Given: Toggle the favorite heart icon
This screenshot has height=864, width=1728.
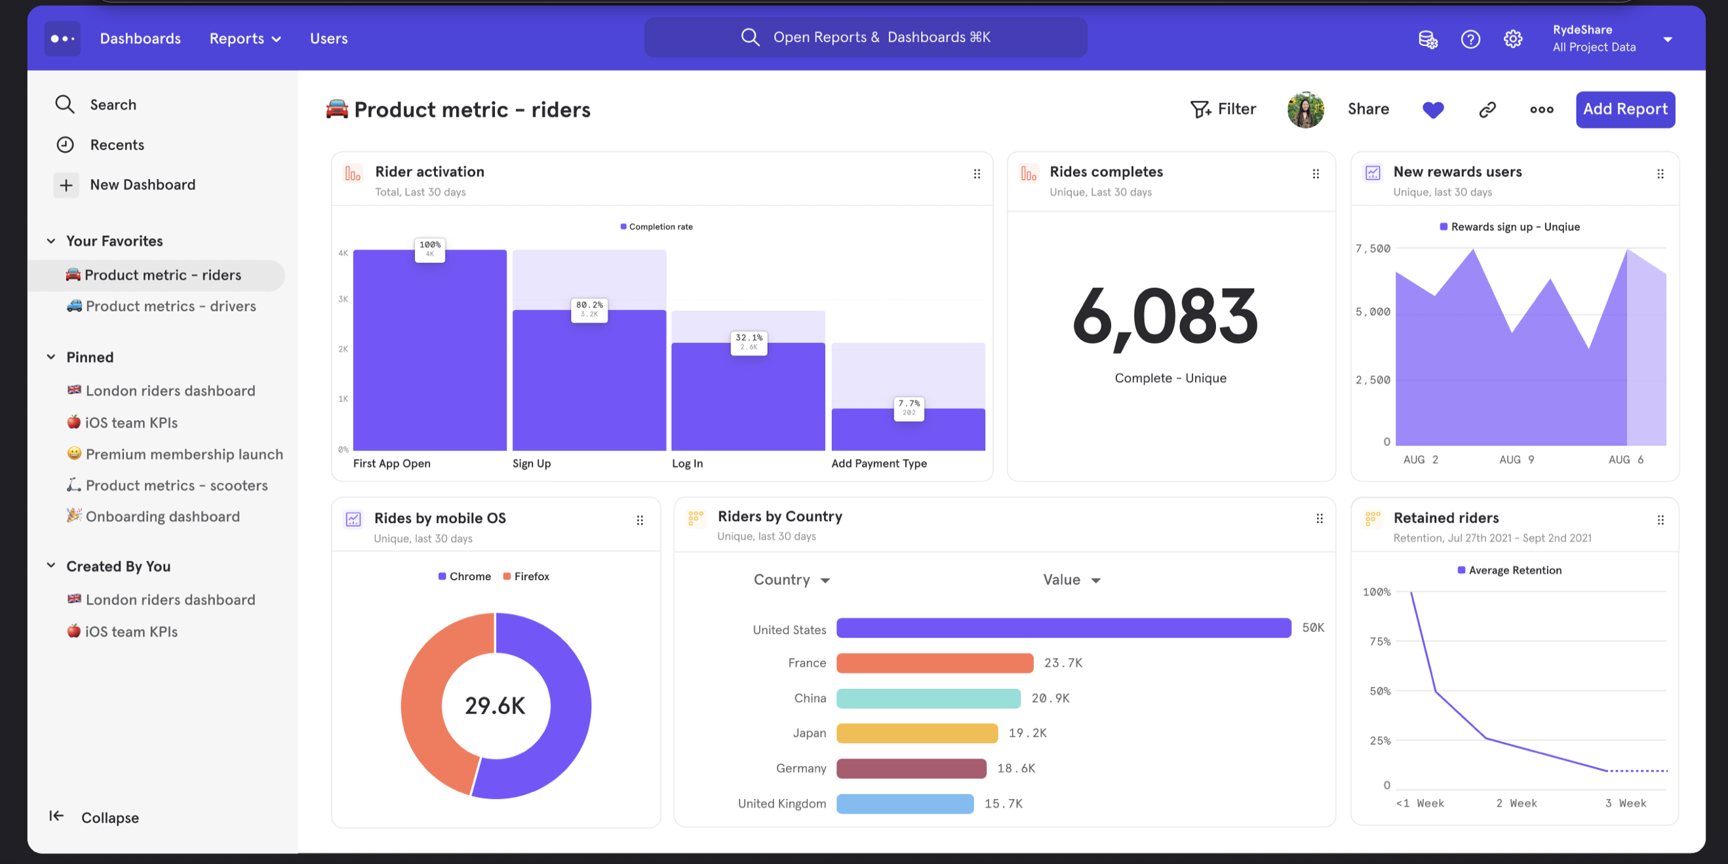Looking at the screenshot, I should (1432, 109).
